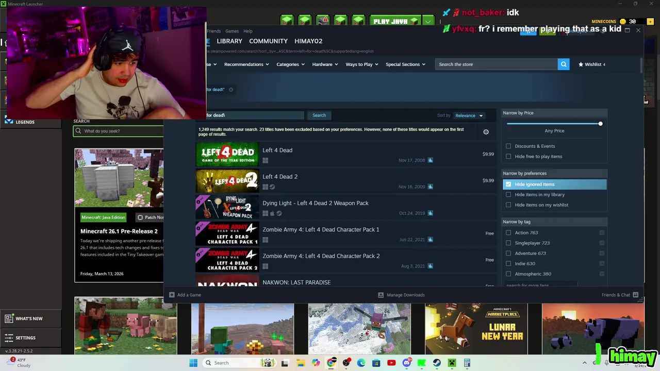Open Google Chrome from taskbar

pyautogui.click(x=331, y=363)
